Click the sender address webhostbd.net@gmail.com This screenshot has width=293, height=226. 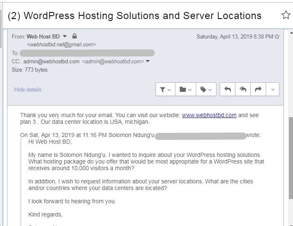click(x=61, y=44)
